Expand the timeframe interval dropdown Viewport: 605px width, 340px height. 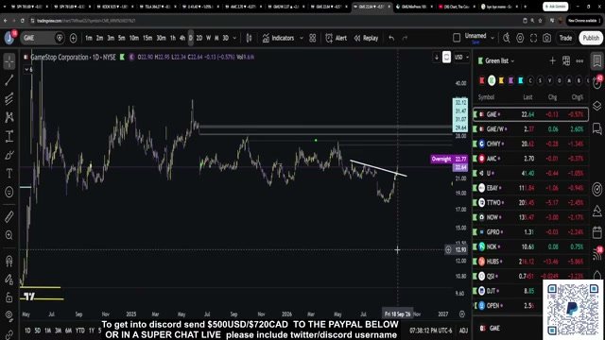(x=234, y=38)
